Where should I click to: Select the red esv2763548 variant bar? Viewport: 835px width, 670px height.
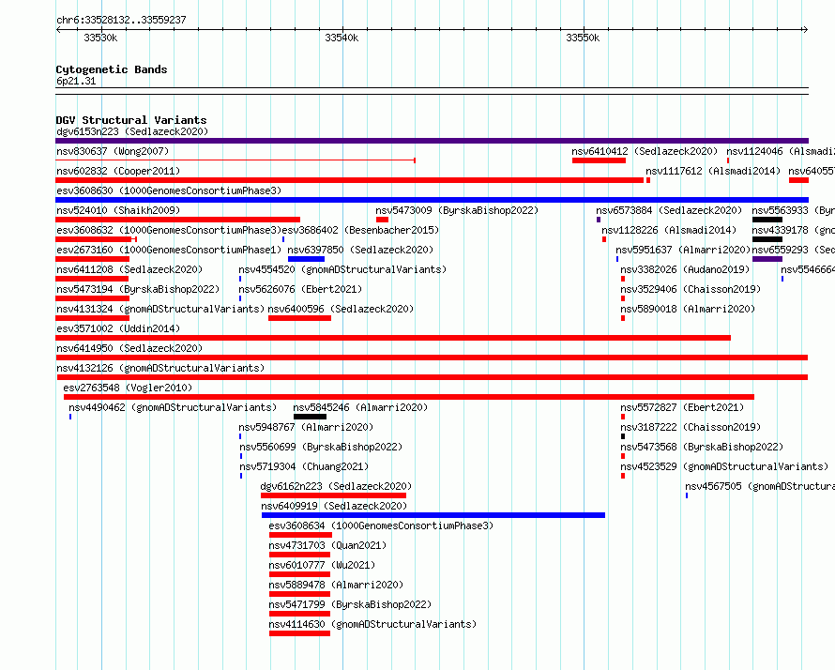tap(409, 397)
